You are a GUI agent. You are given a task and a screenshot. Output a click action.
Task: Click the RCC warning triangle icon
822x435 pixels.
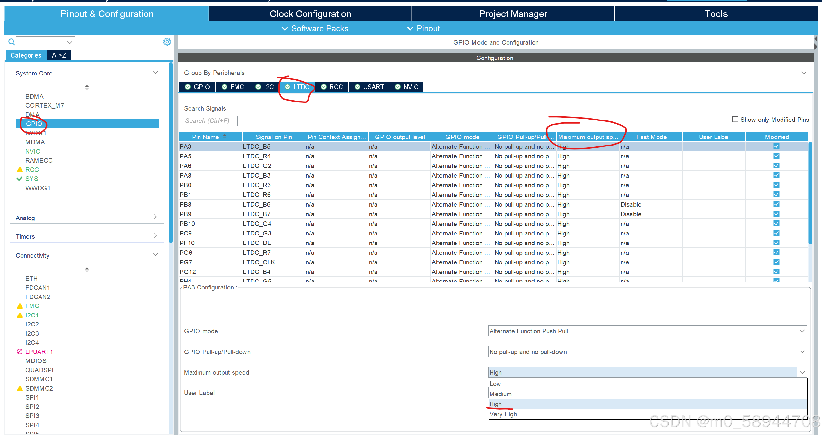tap(20, 170)
